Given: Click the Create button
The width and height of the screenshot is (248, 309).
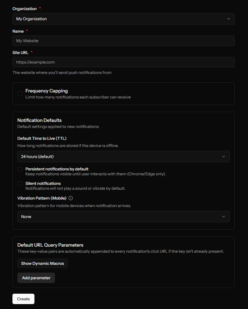Looking at the screenshot, I should [x=23, y=299].
